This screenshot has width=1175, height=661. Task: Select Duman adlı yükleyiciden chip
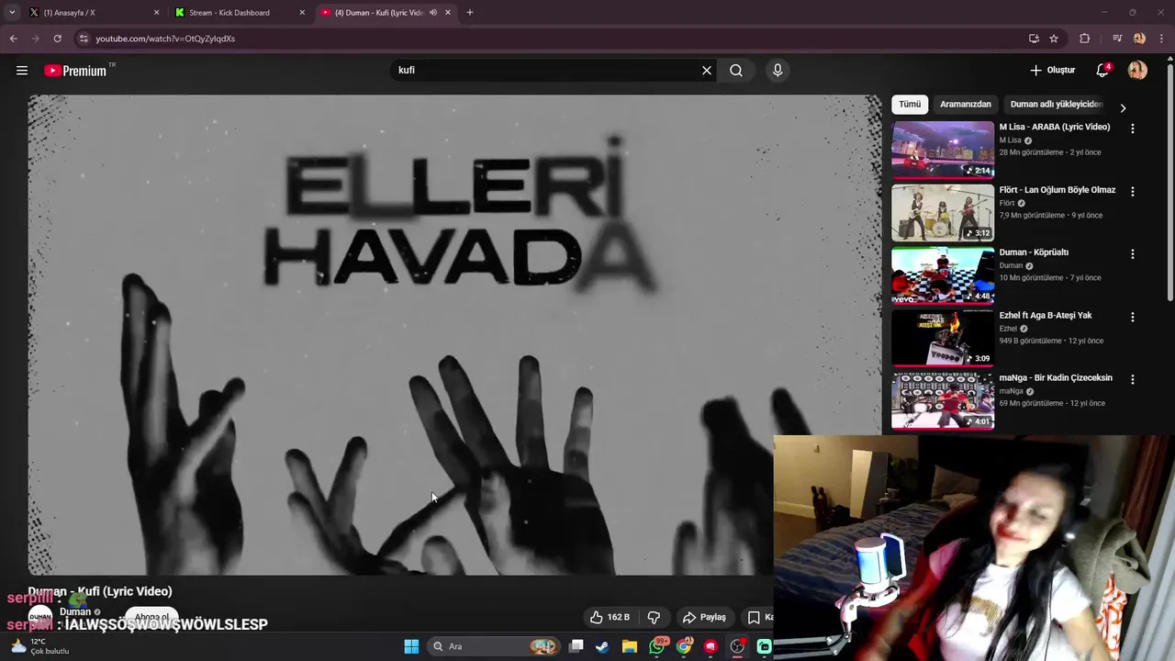tap(1057, 105)
